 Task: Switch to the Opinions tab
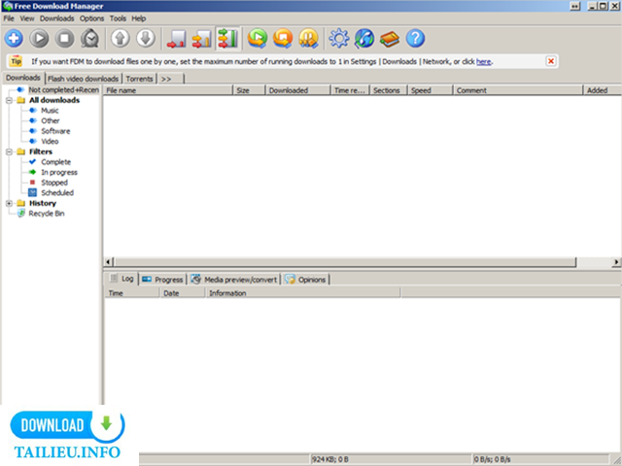[305, 280]
